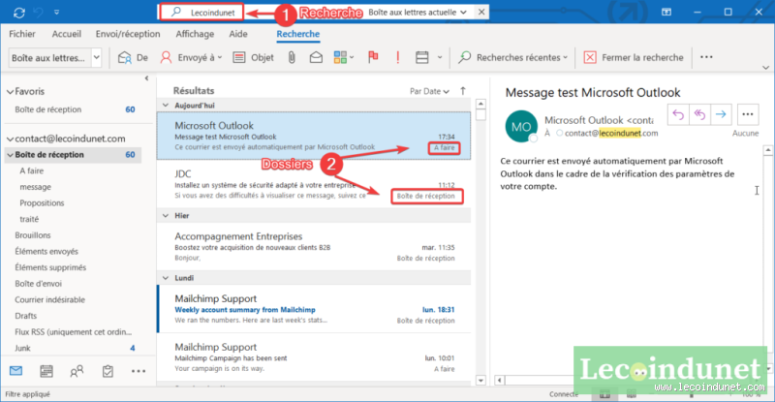Open the Boîte aux lettres scope combo box
The image size is (775, 402).
pos(55,58)
